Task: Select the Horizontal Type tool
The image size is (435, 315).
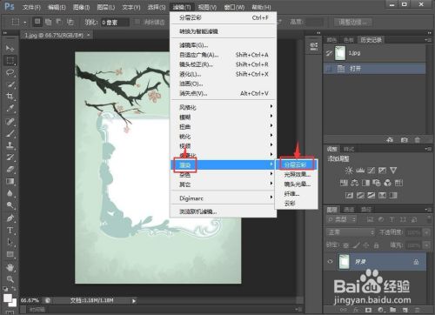Action: pyautogui.click(x=10, y=230)
